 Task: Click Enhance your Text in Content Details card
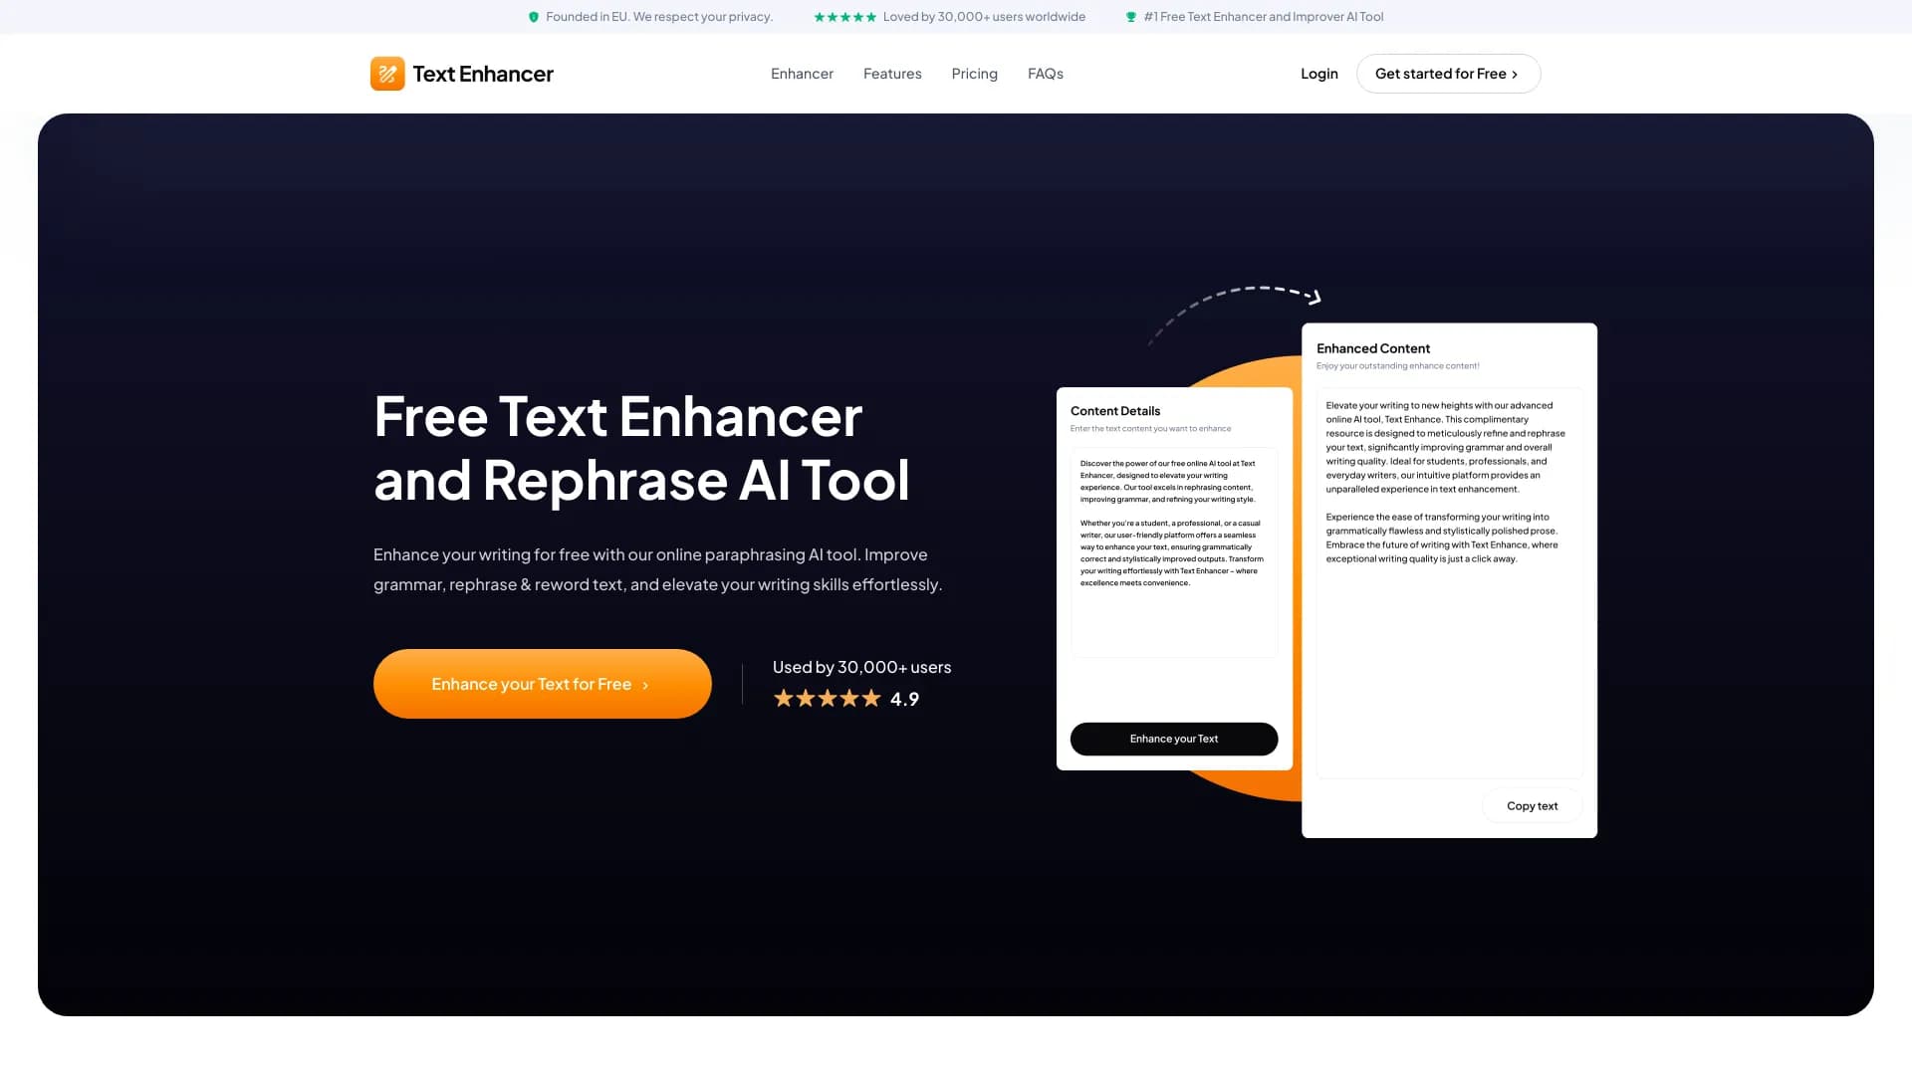tap(1173, 739)
